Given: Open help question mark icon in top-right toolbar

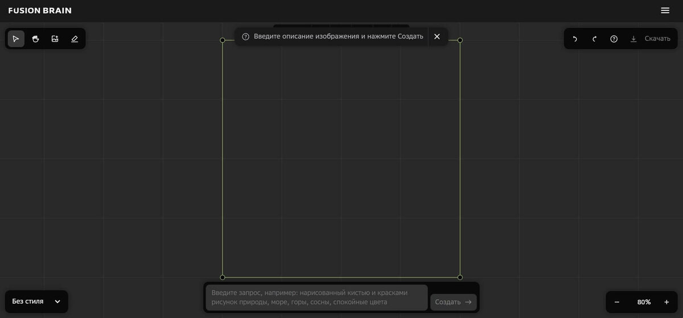Looking at the screenshot, I should (x=614, y=39).
